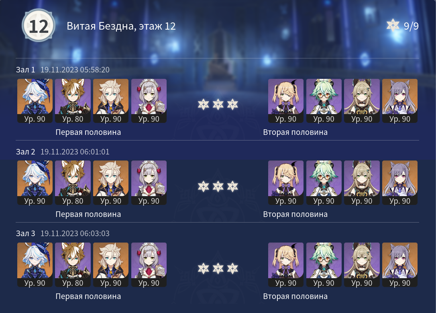Viewport: 436px width, 313px height.
Task: Click the three stars in Зал 1
Action: point(218,104)
